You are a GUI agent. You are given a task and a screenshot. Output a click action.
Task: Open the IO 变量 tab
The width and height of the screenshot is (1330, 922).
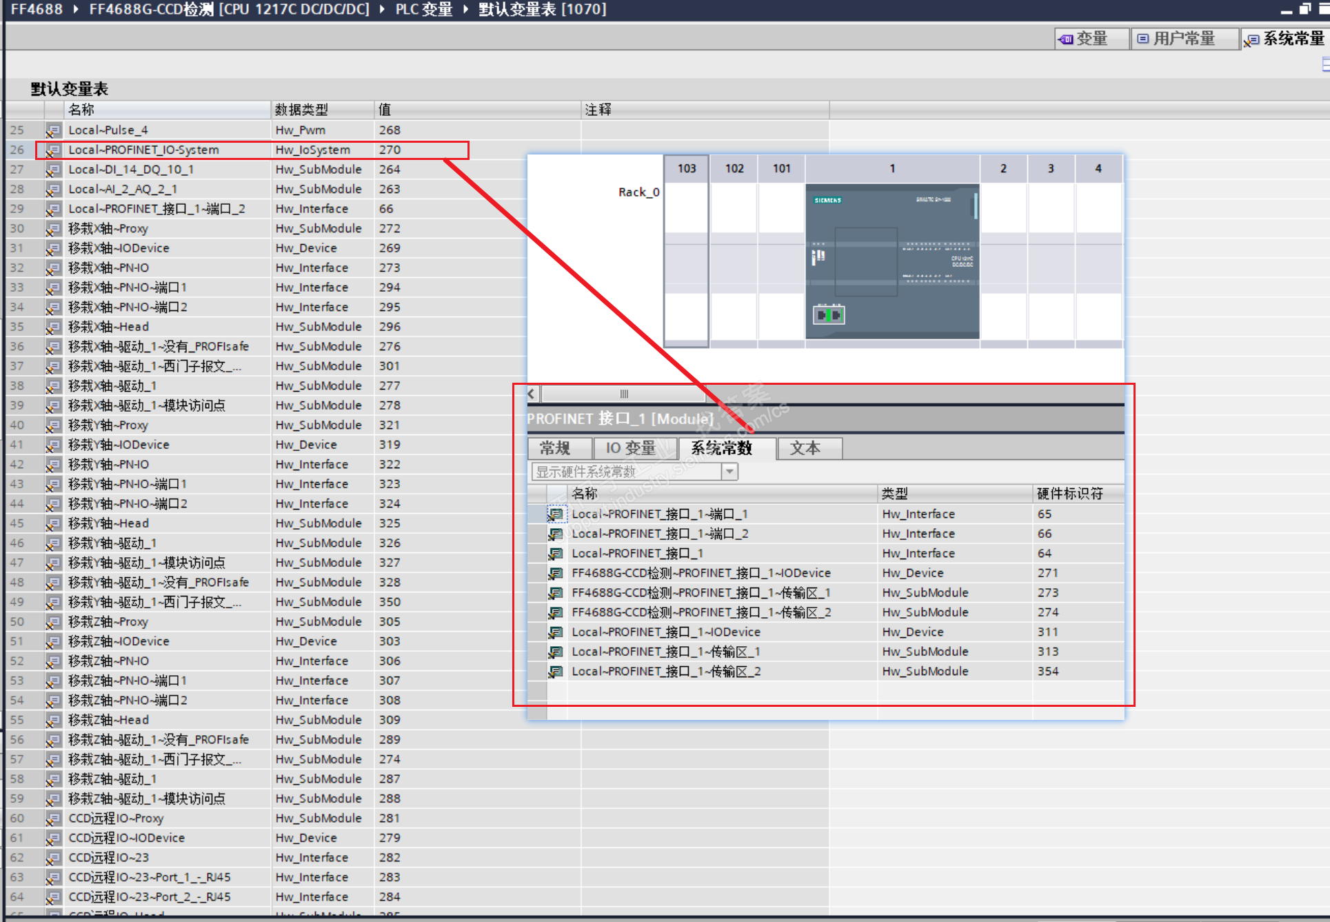click(x=630, y=449)
